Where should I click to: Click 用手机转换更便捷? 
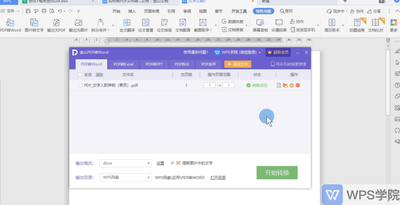click(289, 64)
